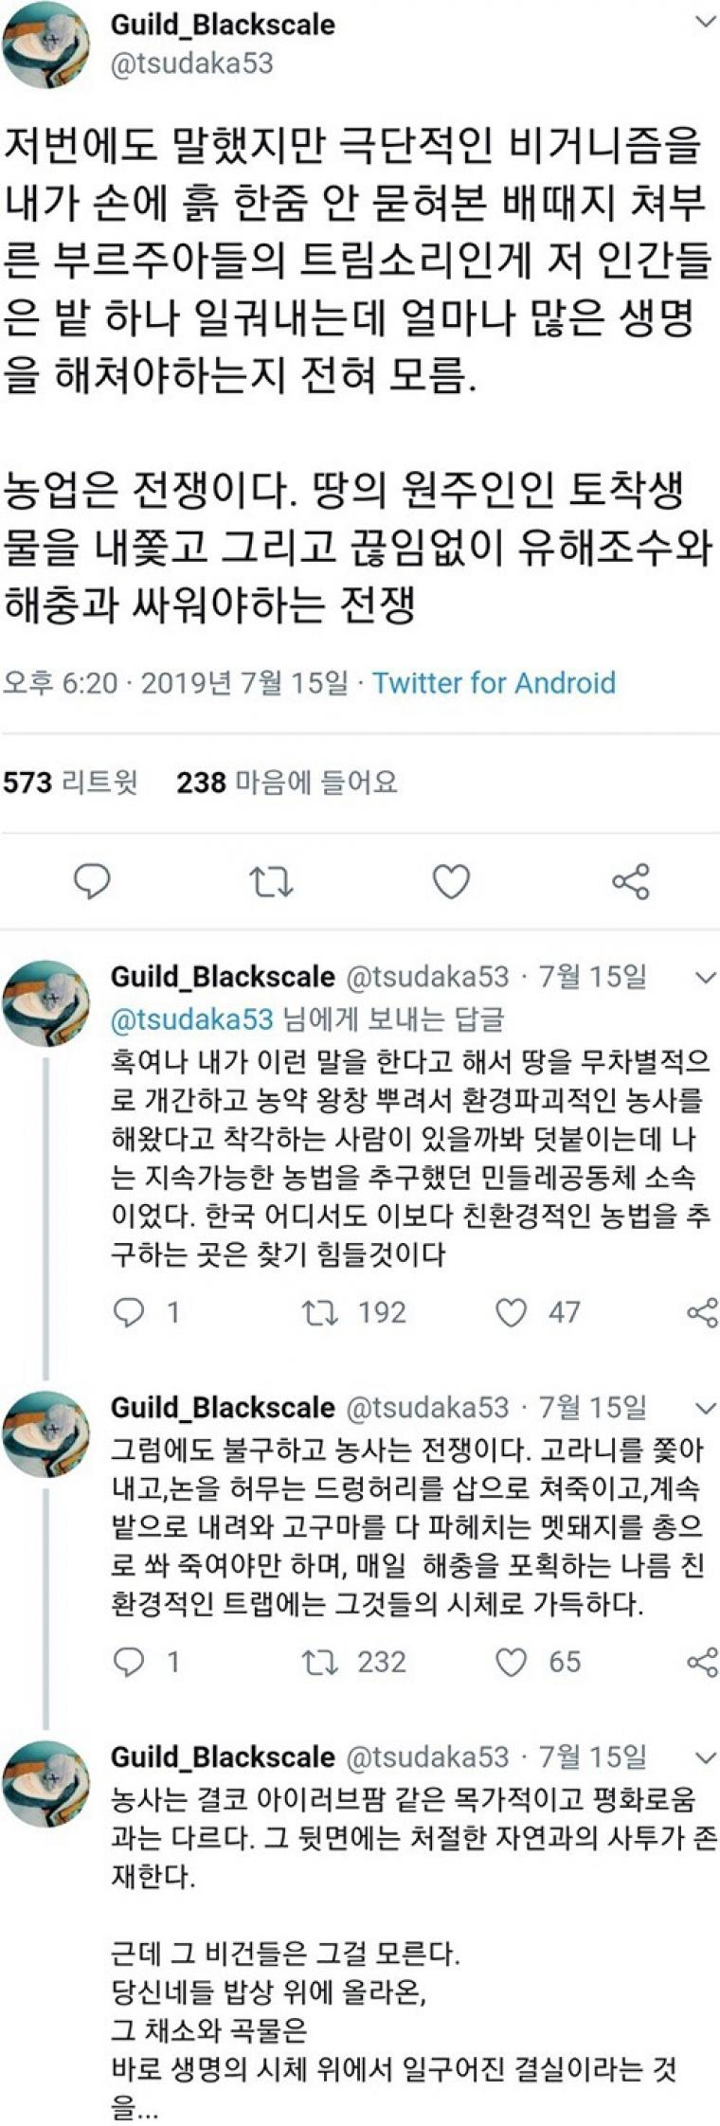
Task: Expand options chevron on last reply
Action: click(706, 1757)
